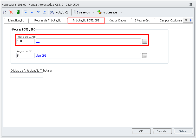Image resolution: width=196 pixels, height=138 pixels.
Task: Go to the next record
Action: click(x=38, y=12)
